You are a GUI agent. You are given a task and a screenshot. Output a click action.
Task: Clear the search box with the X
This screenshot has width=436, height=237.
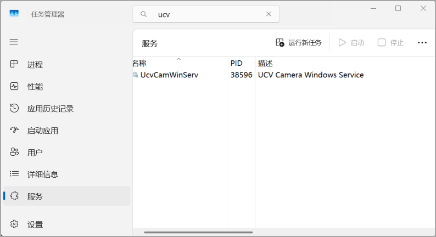tap(269, 14)
